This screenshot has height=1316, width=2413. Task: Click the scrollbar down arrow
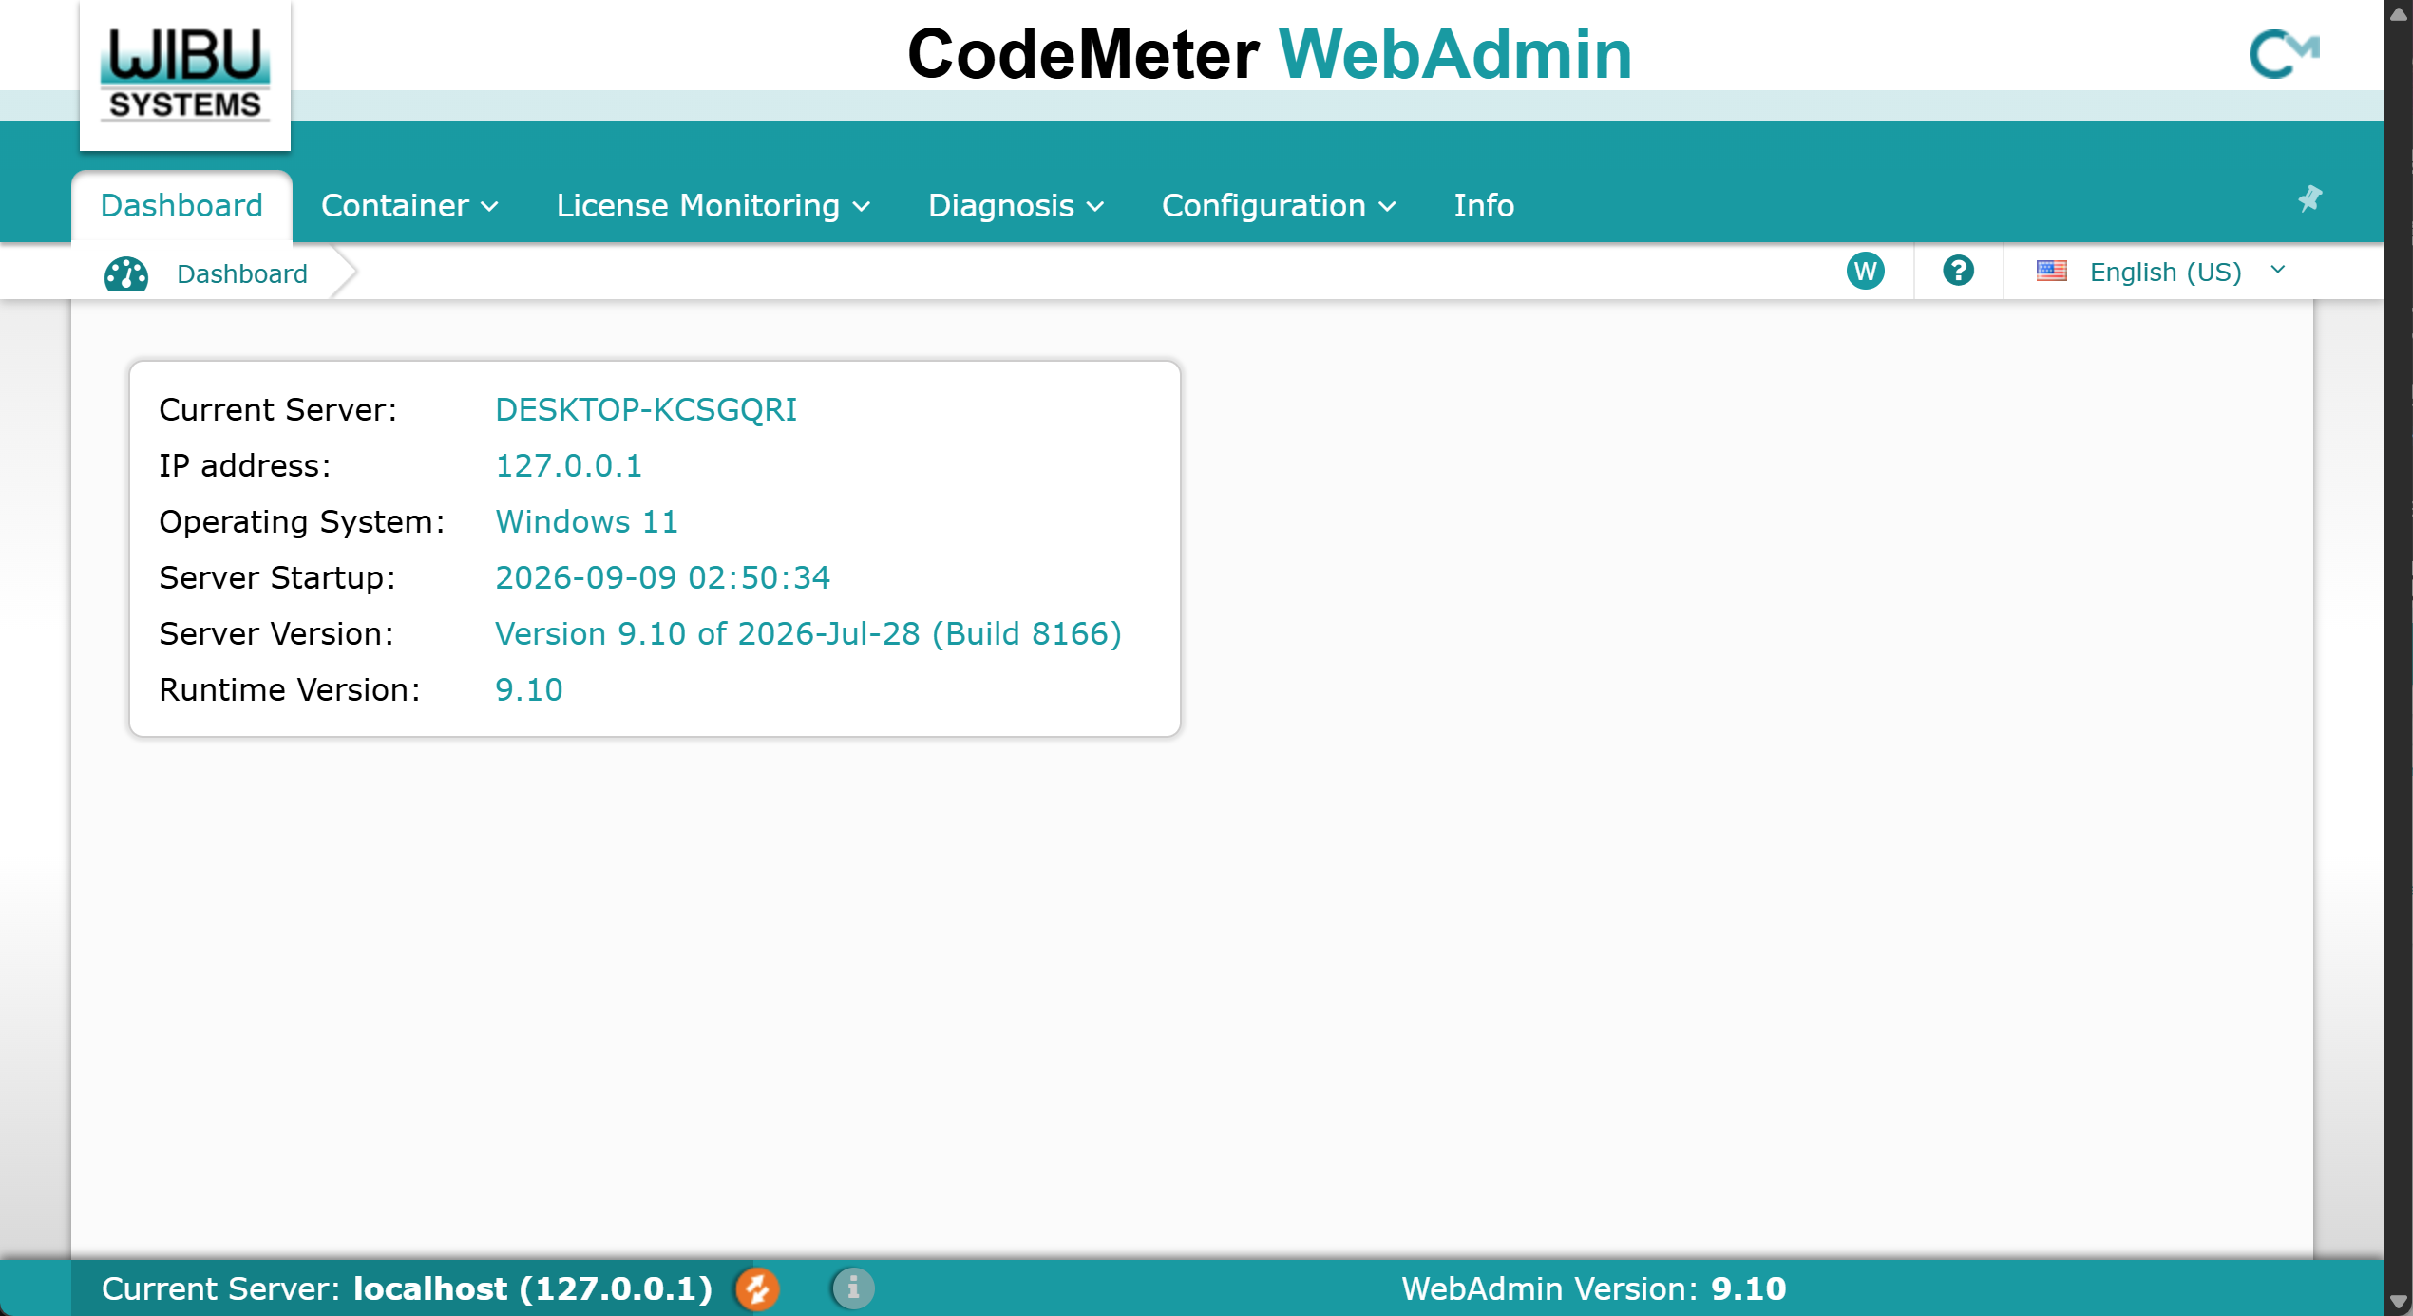2398,1302
